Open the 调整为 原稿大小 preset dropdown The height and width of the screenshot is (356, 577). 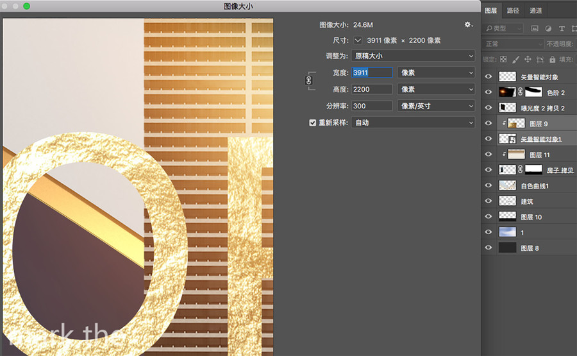click(x=413, y=56)
